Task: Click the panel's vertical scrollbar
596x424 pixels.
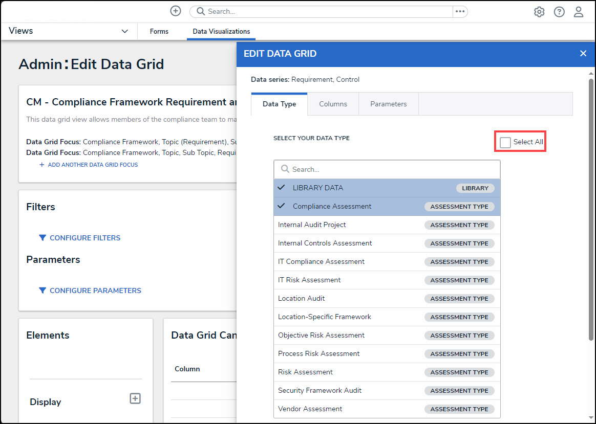Action: (591, 205)
